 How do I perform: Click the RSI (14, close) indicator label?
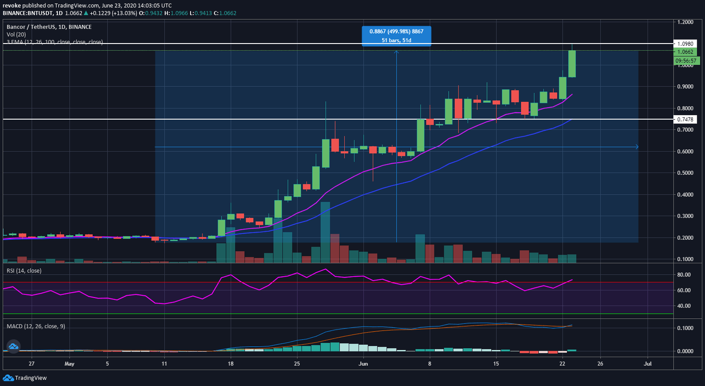(24, 270)
